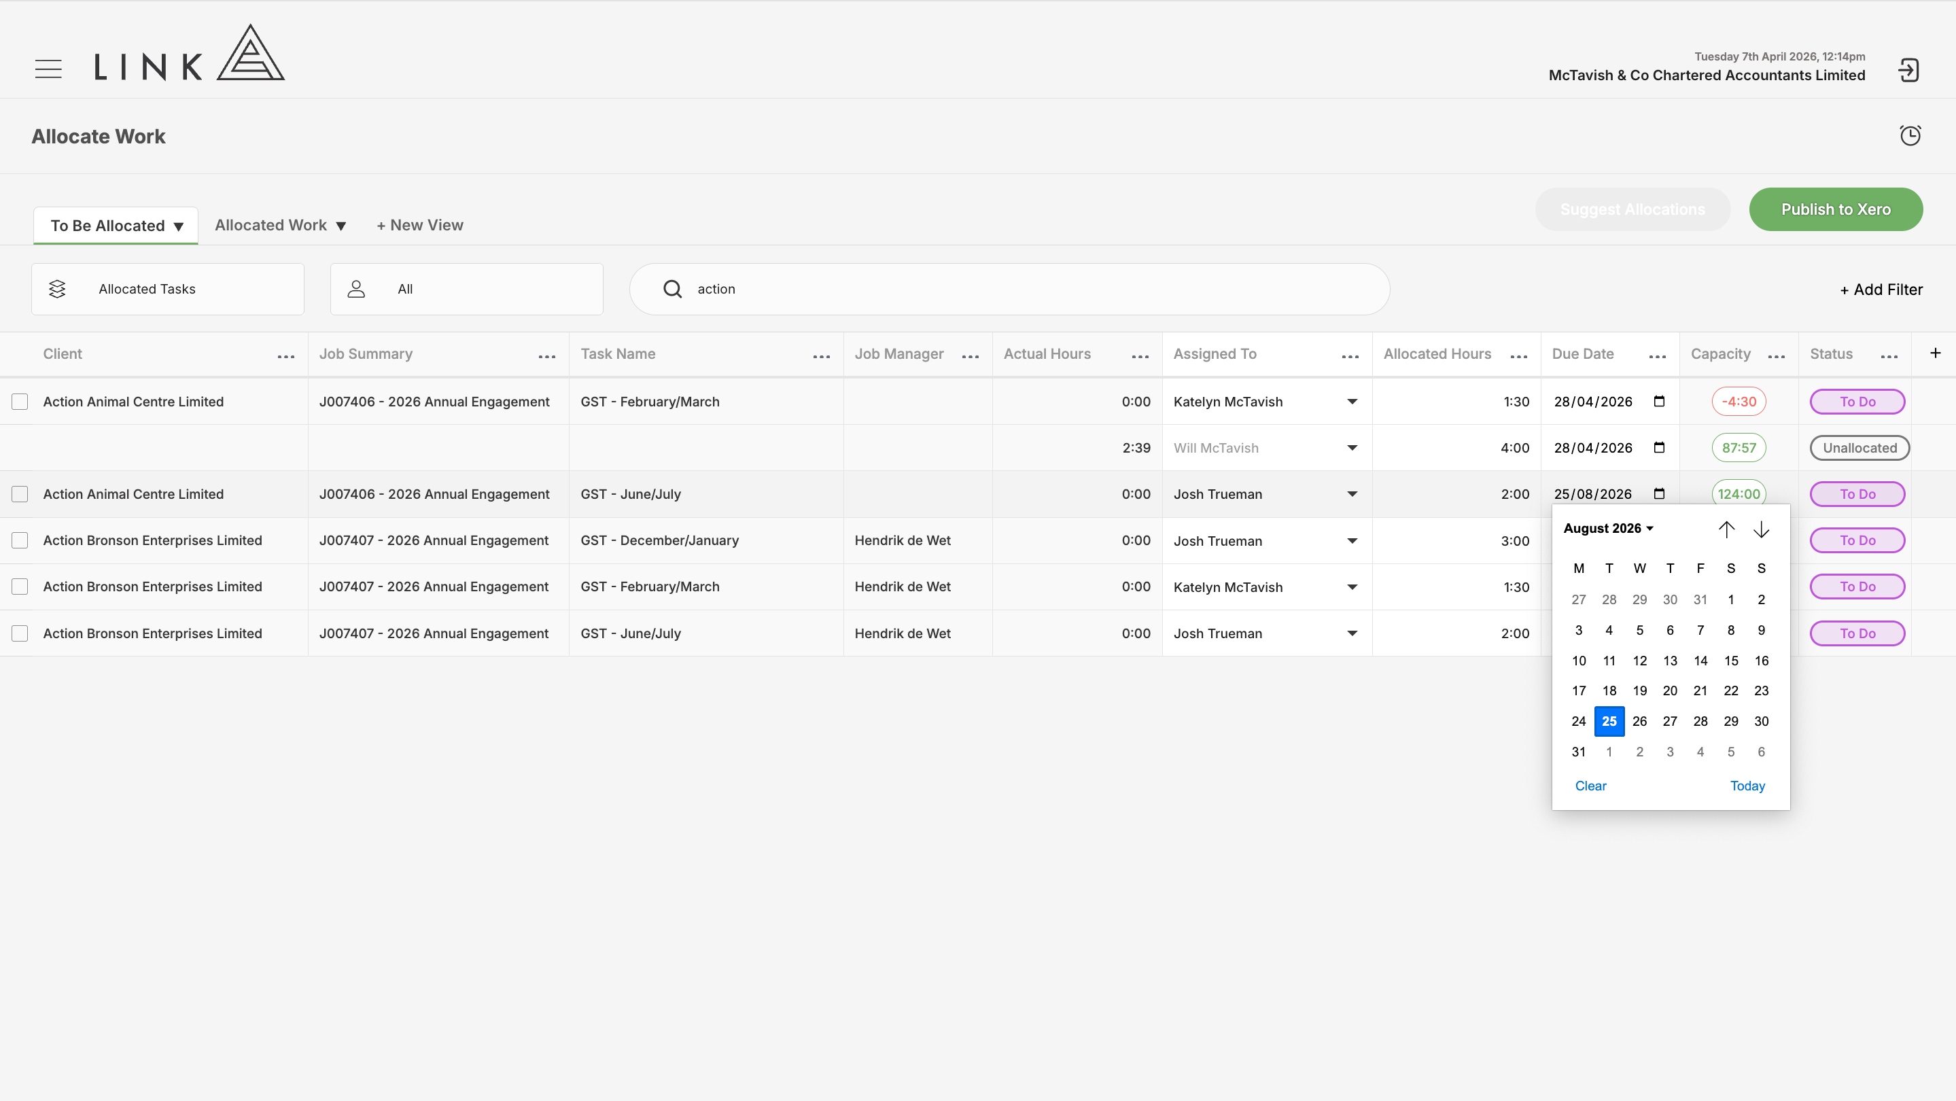Image resolution: width=1956 pixels, height=1101 pixels.
Task: Open Actual Hours column options menu
Action: (x=1140, y=356)
